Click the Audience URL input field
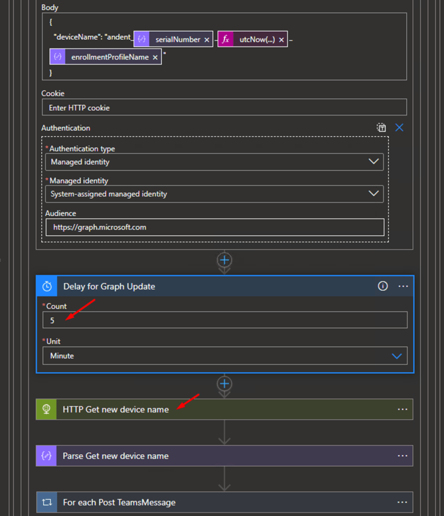Screen dimensions: 444x516 (x=215, y=227)
